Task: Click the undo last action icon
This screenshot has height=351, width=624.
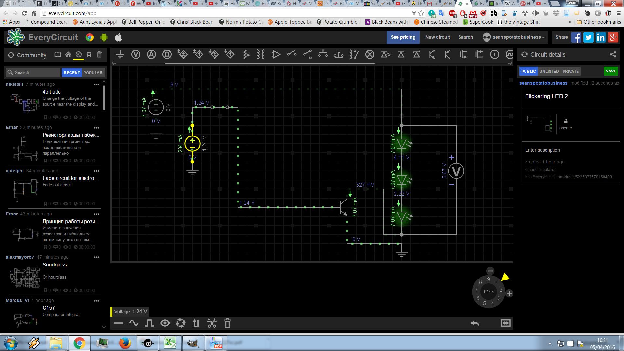Action: tap(474, 324)
